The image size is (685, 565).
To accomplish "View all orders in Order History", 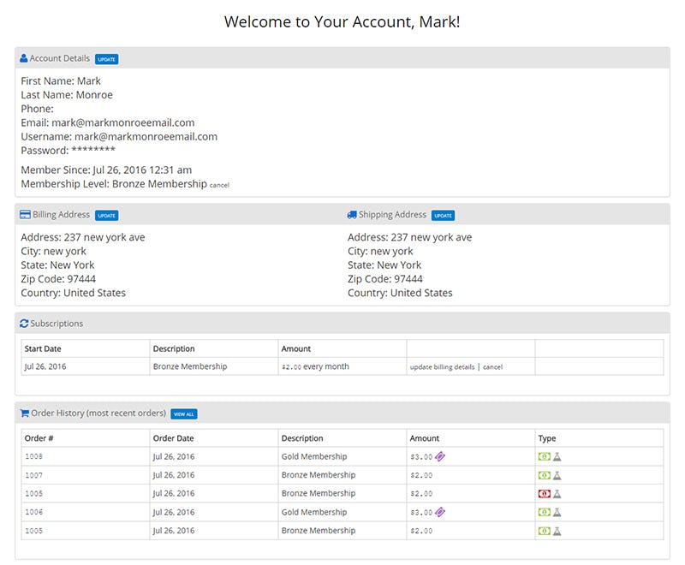I will pos(184,414).
